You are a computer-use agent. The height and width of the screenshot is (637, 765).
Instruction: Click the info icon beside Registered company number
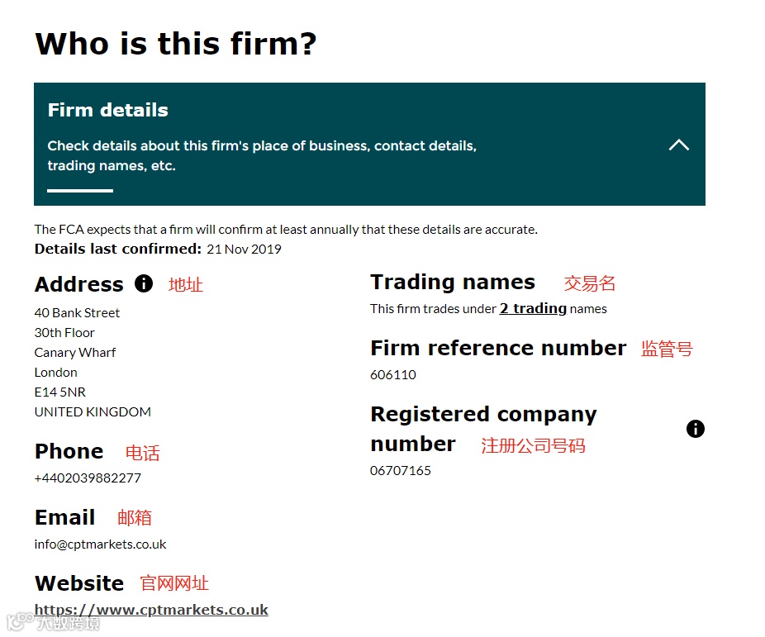point(696,429)
